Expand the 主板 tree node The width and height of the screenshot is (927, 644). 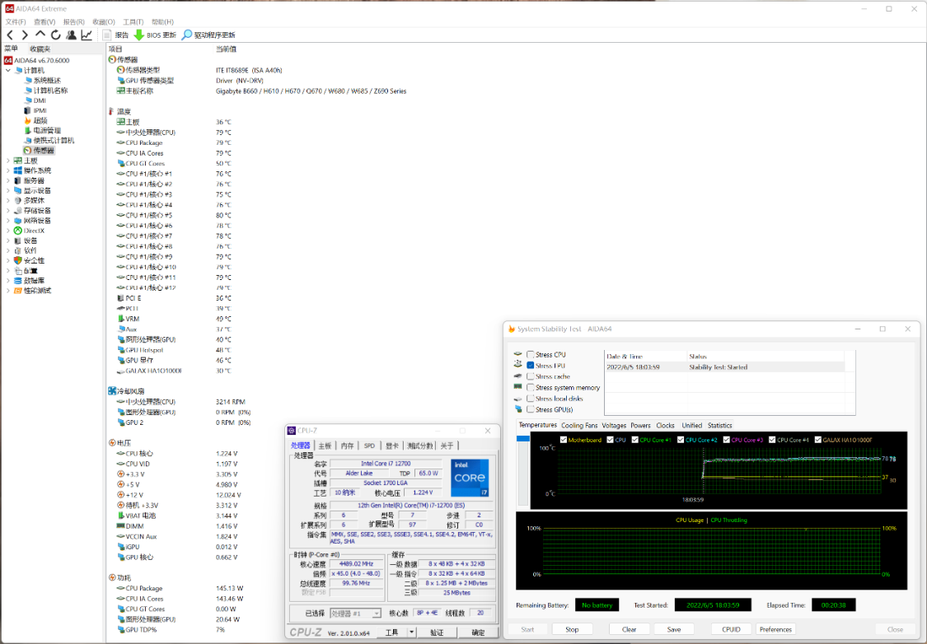(7, 161)
